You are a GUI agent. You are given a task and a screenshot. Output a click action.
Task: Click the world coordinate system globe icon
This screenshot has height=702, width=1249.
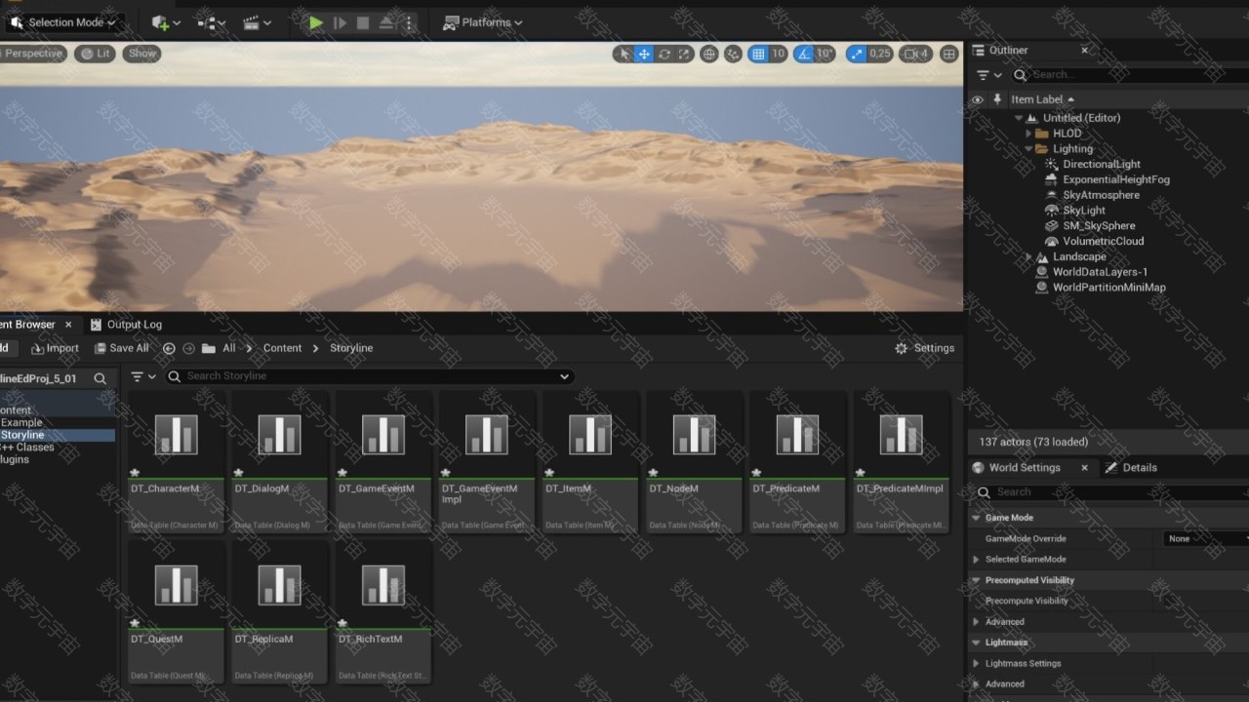(x=709, y=55)
